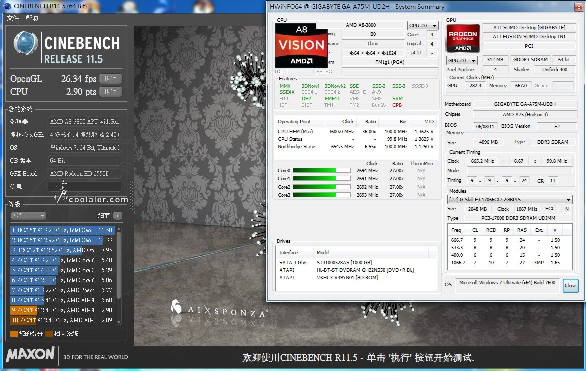Open the 文件 menu in Cinebench
This screenshot has width=586, height=371.
pyautogui.click(x=13, y=18)
